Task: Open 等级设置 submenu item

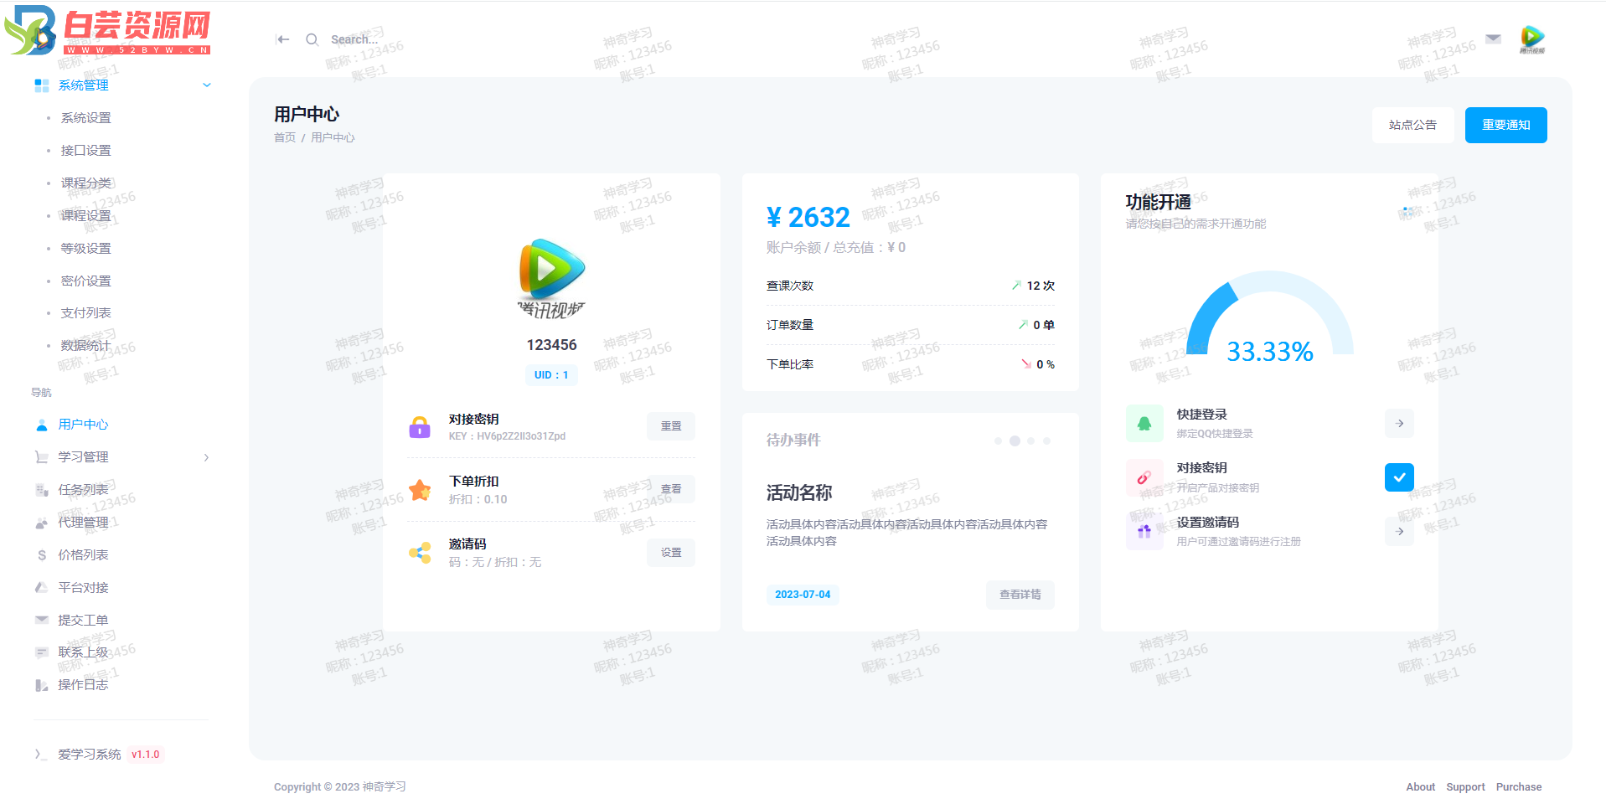Action: coord(86,249)
